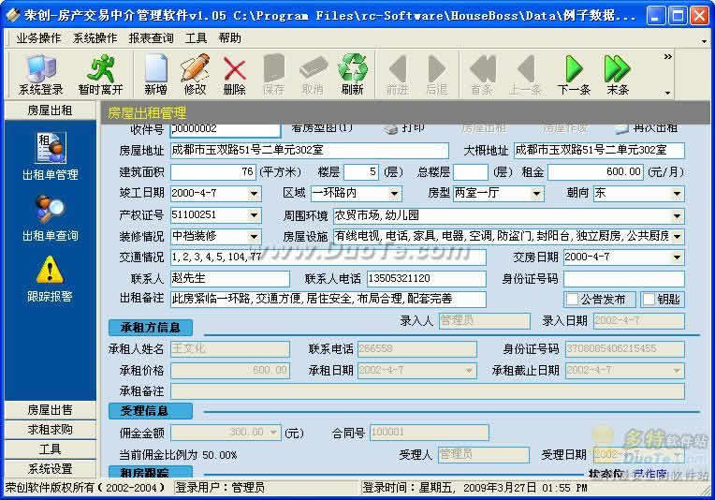This screenshot has width=715, height=500.
Task: Select the 房屋出租 sidebar header
Action: tap(51, 110)
